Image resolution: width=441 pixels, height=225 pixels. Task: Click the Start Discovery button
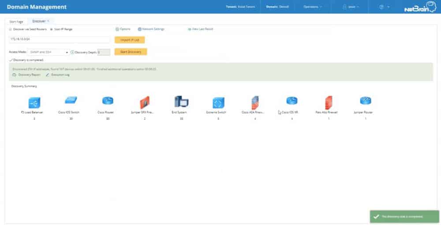(131, 52)
